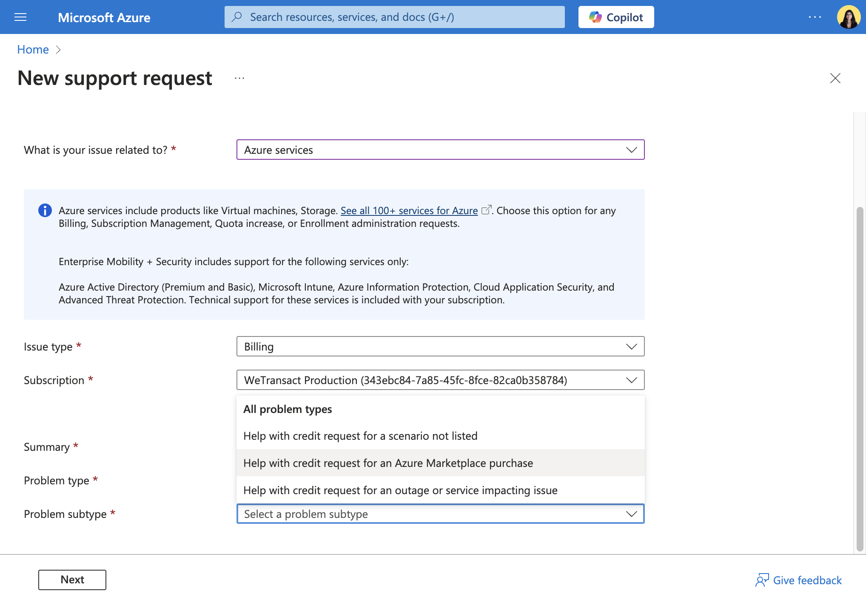Open ellipsis next to New support request
This screenshot has width=866, height=605.
239,78
